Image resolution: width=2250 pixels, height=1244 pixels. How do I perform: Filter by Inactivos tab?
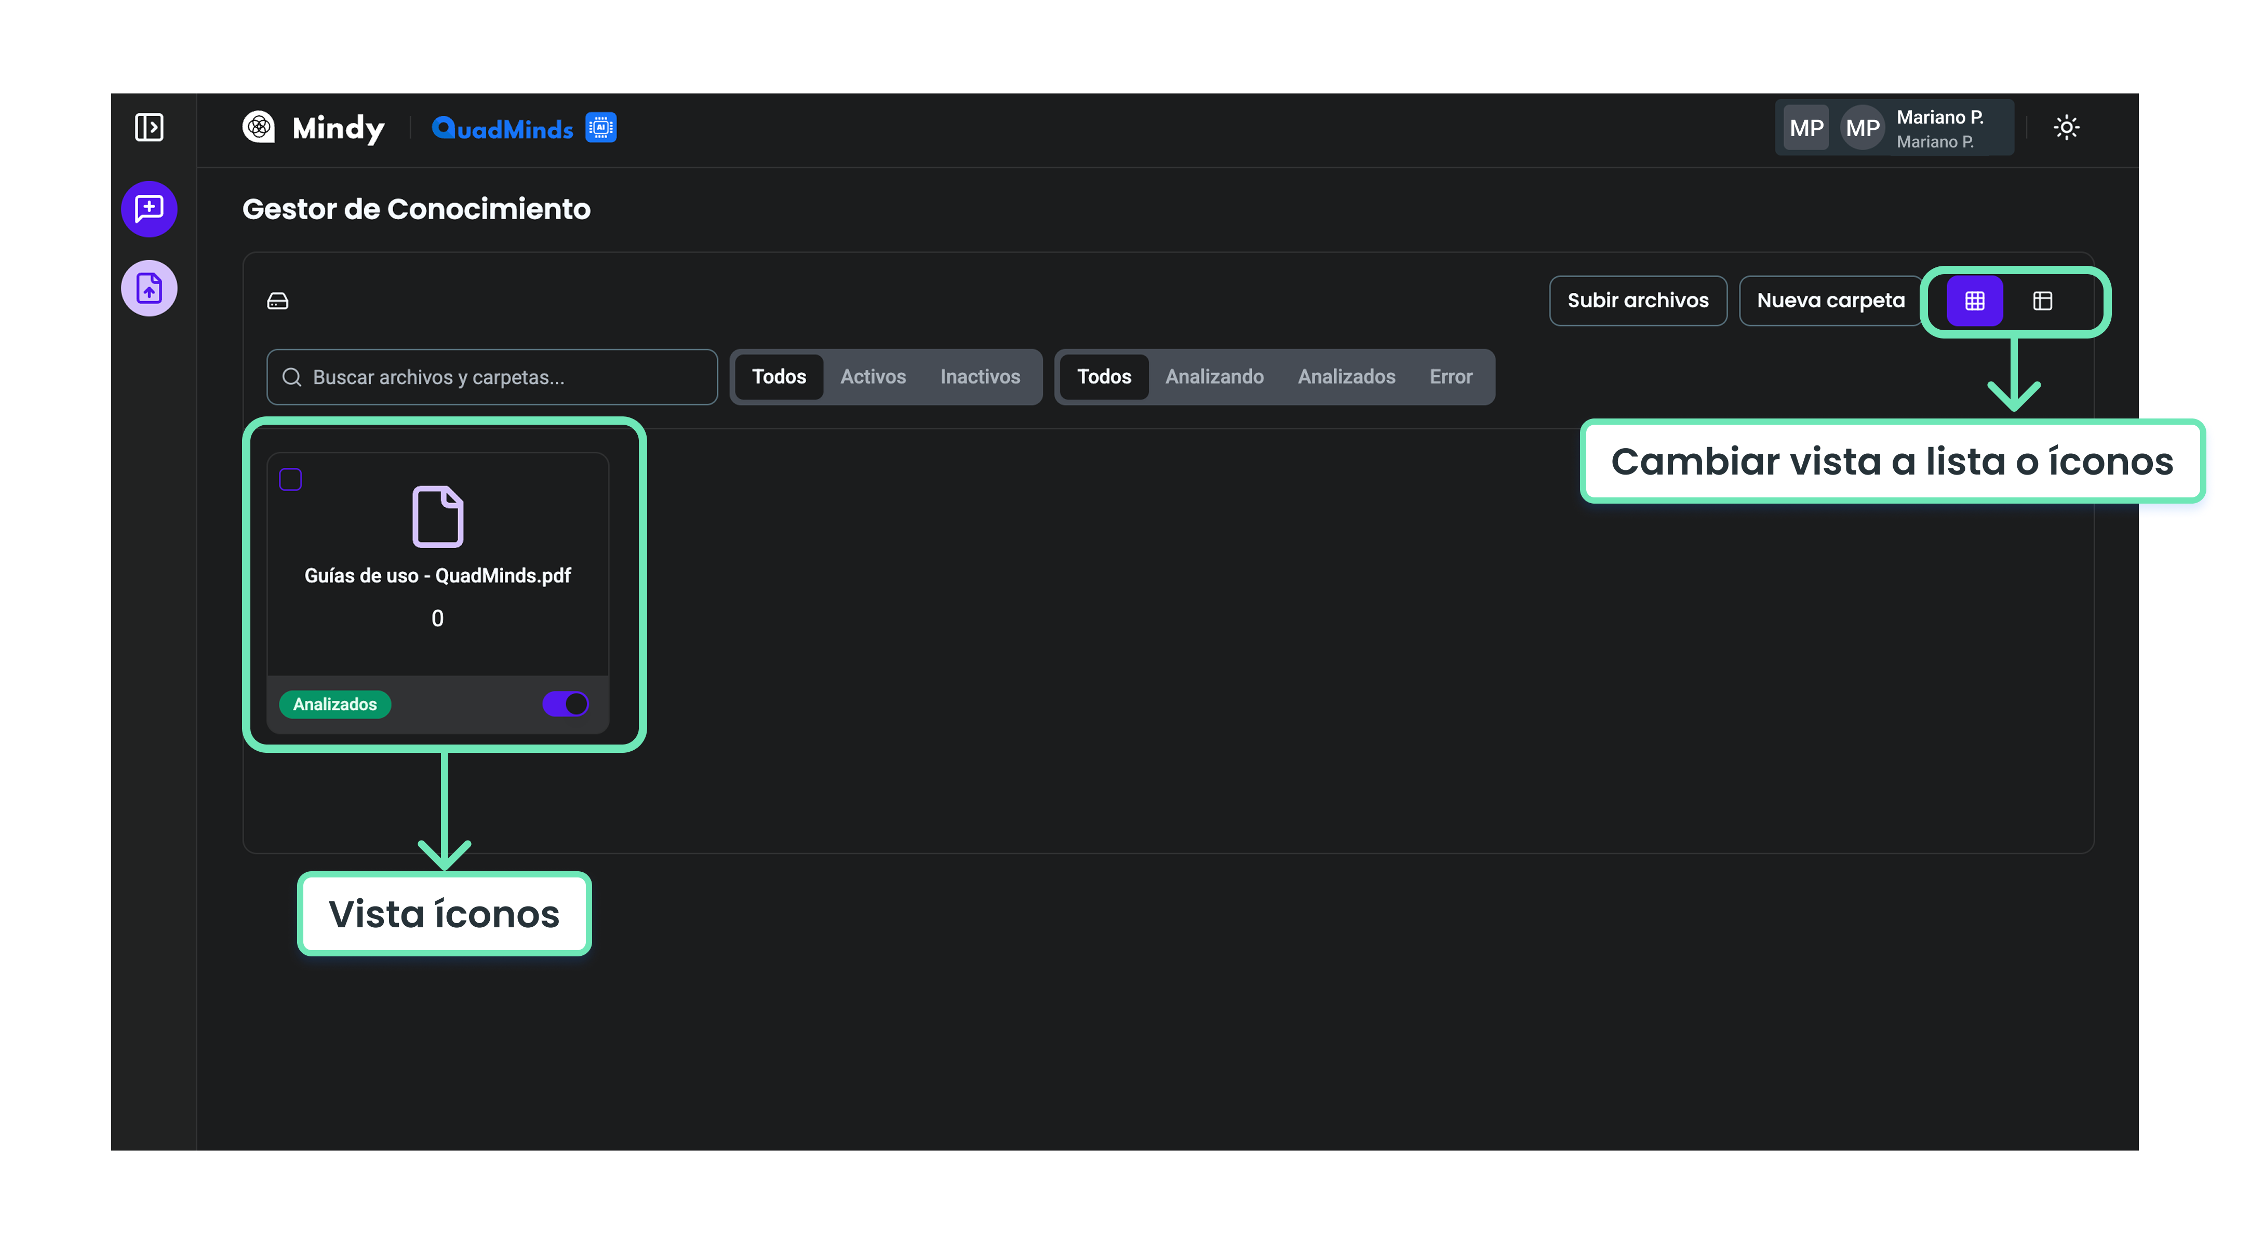(979, 376)
